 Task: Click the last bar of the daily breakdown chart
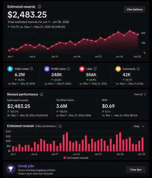[143, 144]
